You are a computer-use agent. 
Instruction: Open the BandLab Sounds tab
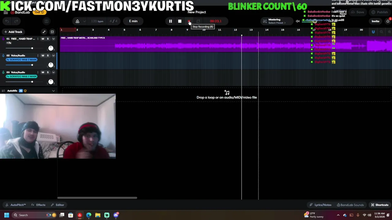tap(350, 205)
